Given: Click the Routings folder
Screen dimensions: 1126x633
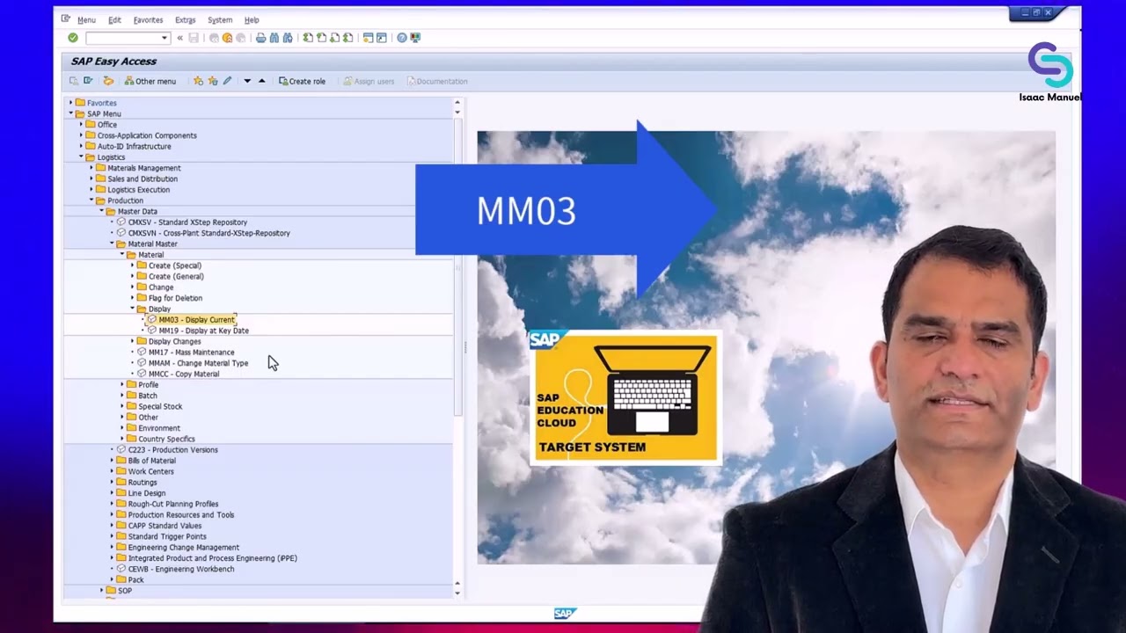Looking at the screenshot, I should coord(143,483).
